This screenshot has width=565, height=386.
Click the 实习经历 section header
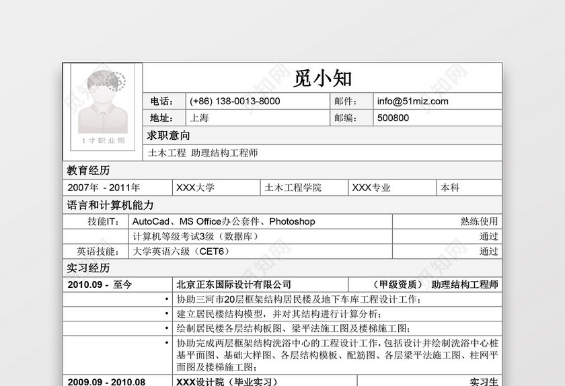click(282, 268)
